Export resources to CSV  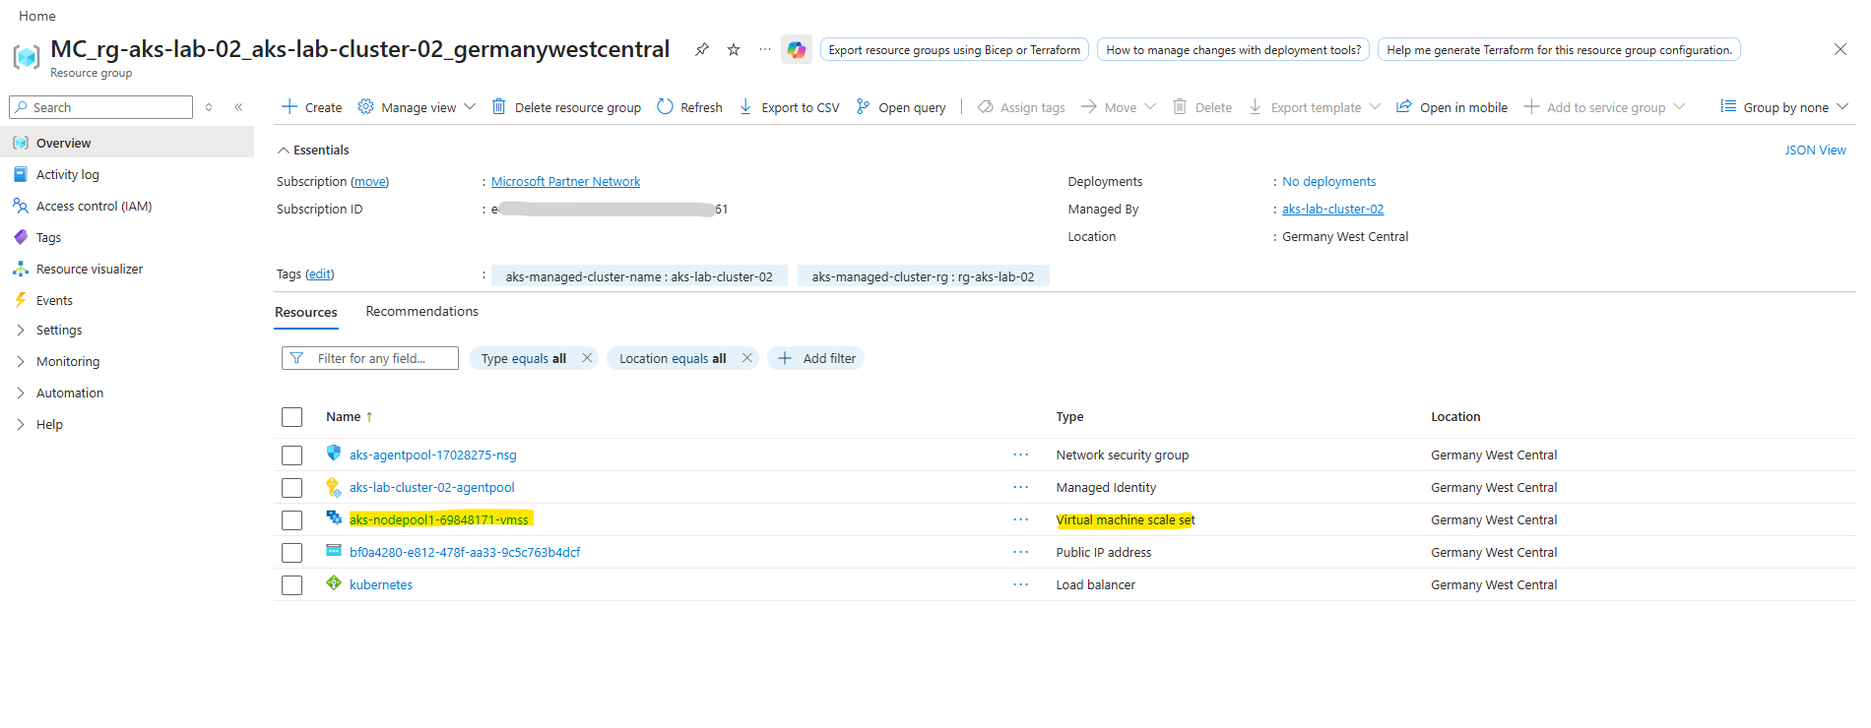(x=789, y=107)
